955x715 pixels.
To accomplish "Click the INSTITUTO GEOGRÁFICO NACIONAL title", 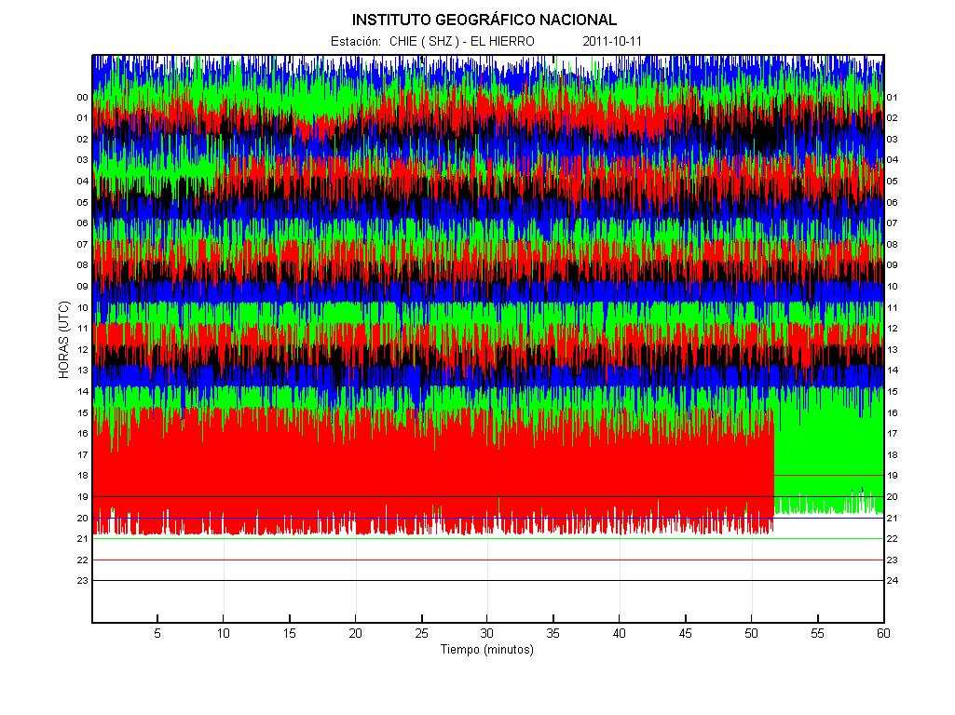I will click(484, 20).
